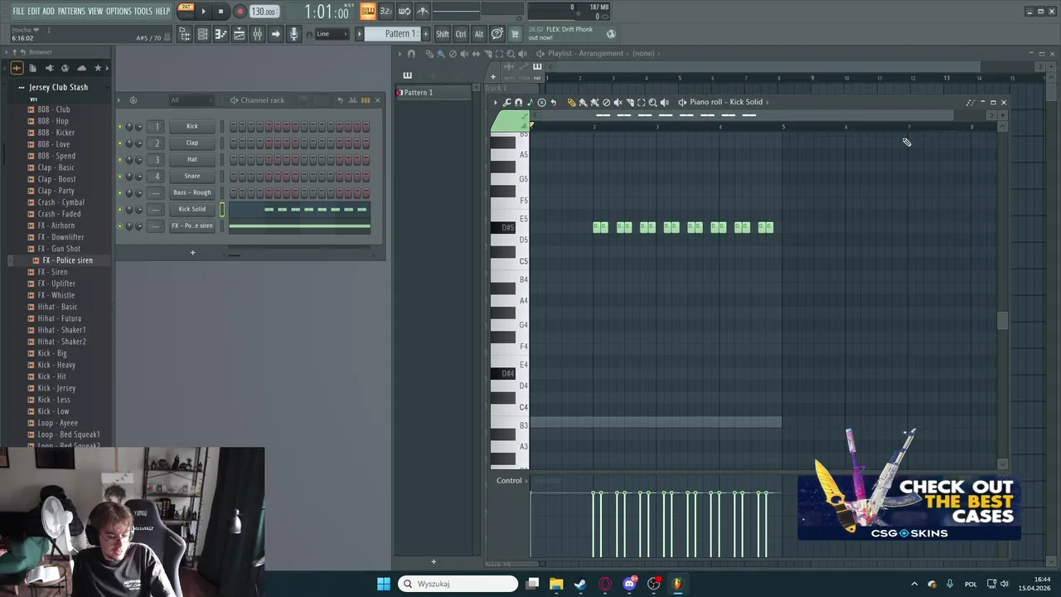Toggle the Kick Solid channel select indicator
The width and height of the screenshot is (1061, 597).
pos(222,209)
